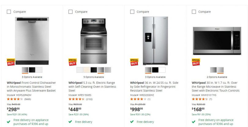Viewport: 248px width, 127px height.
Task: Open the (5665) reviews count for dishwasher
Action: click(x=28, y=99)
